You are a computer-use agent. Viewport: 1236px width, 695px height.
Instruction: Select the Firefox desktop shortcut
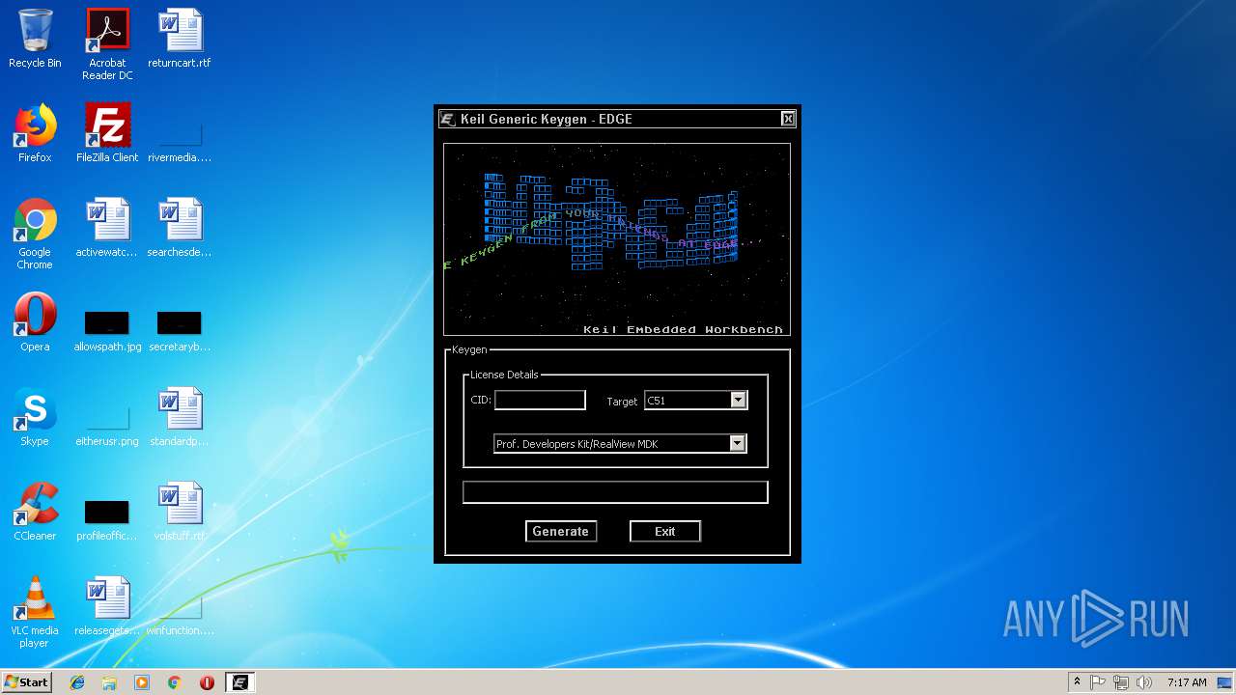tap(35, 133)
